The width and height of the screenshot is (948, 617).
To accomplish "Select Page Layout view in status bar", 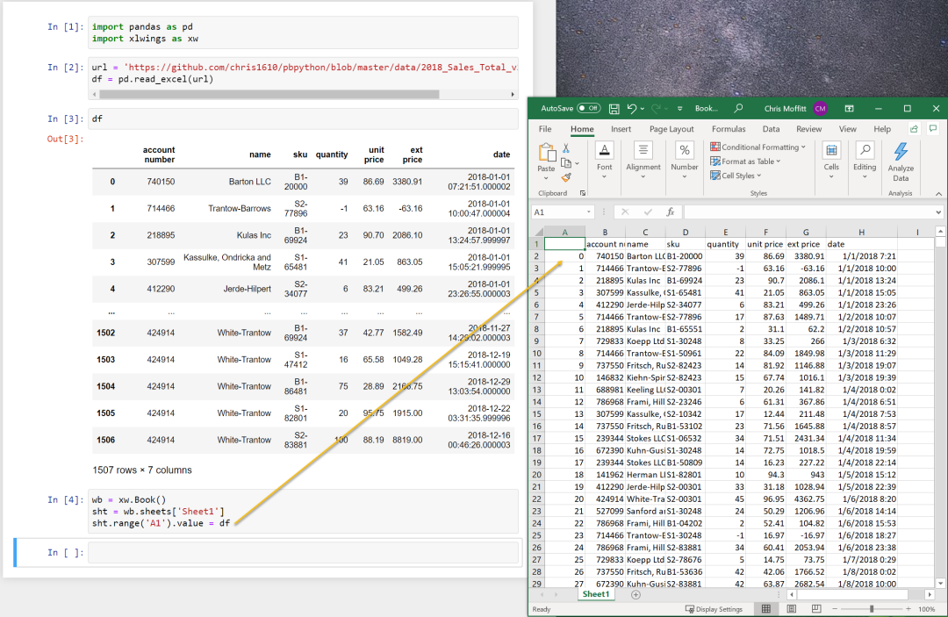I will pyautogui.click(x=792, y=608).
